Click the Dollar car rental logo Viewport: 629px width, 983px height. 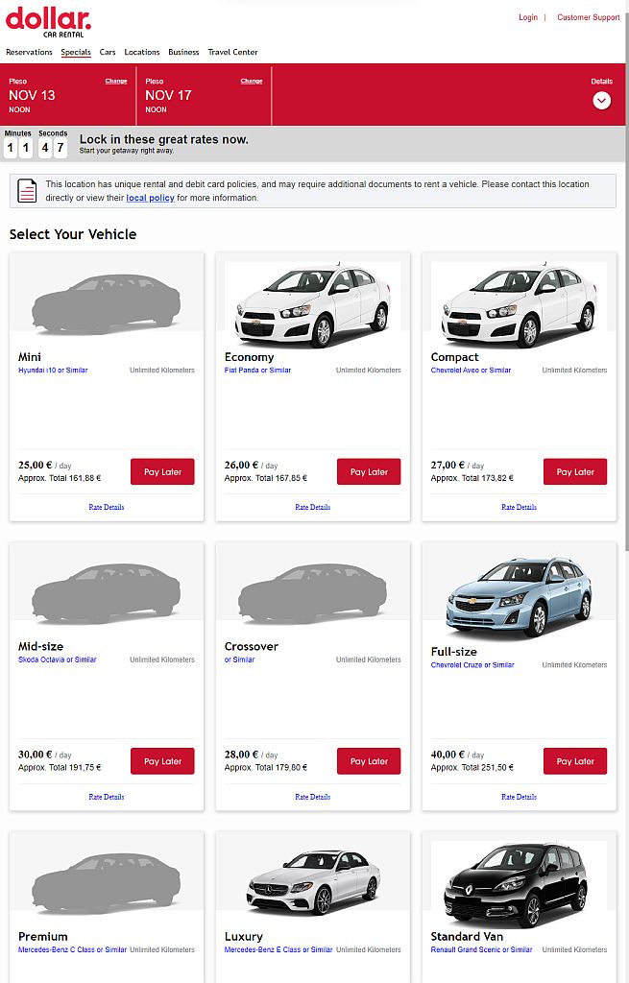pyautogui.click(x=48, y=21)
